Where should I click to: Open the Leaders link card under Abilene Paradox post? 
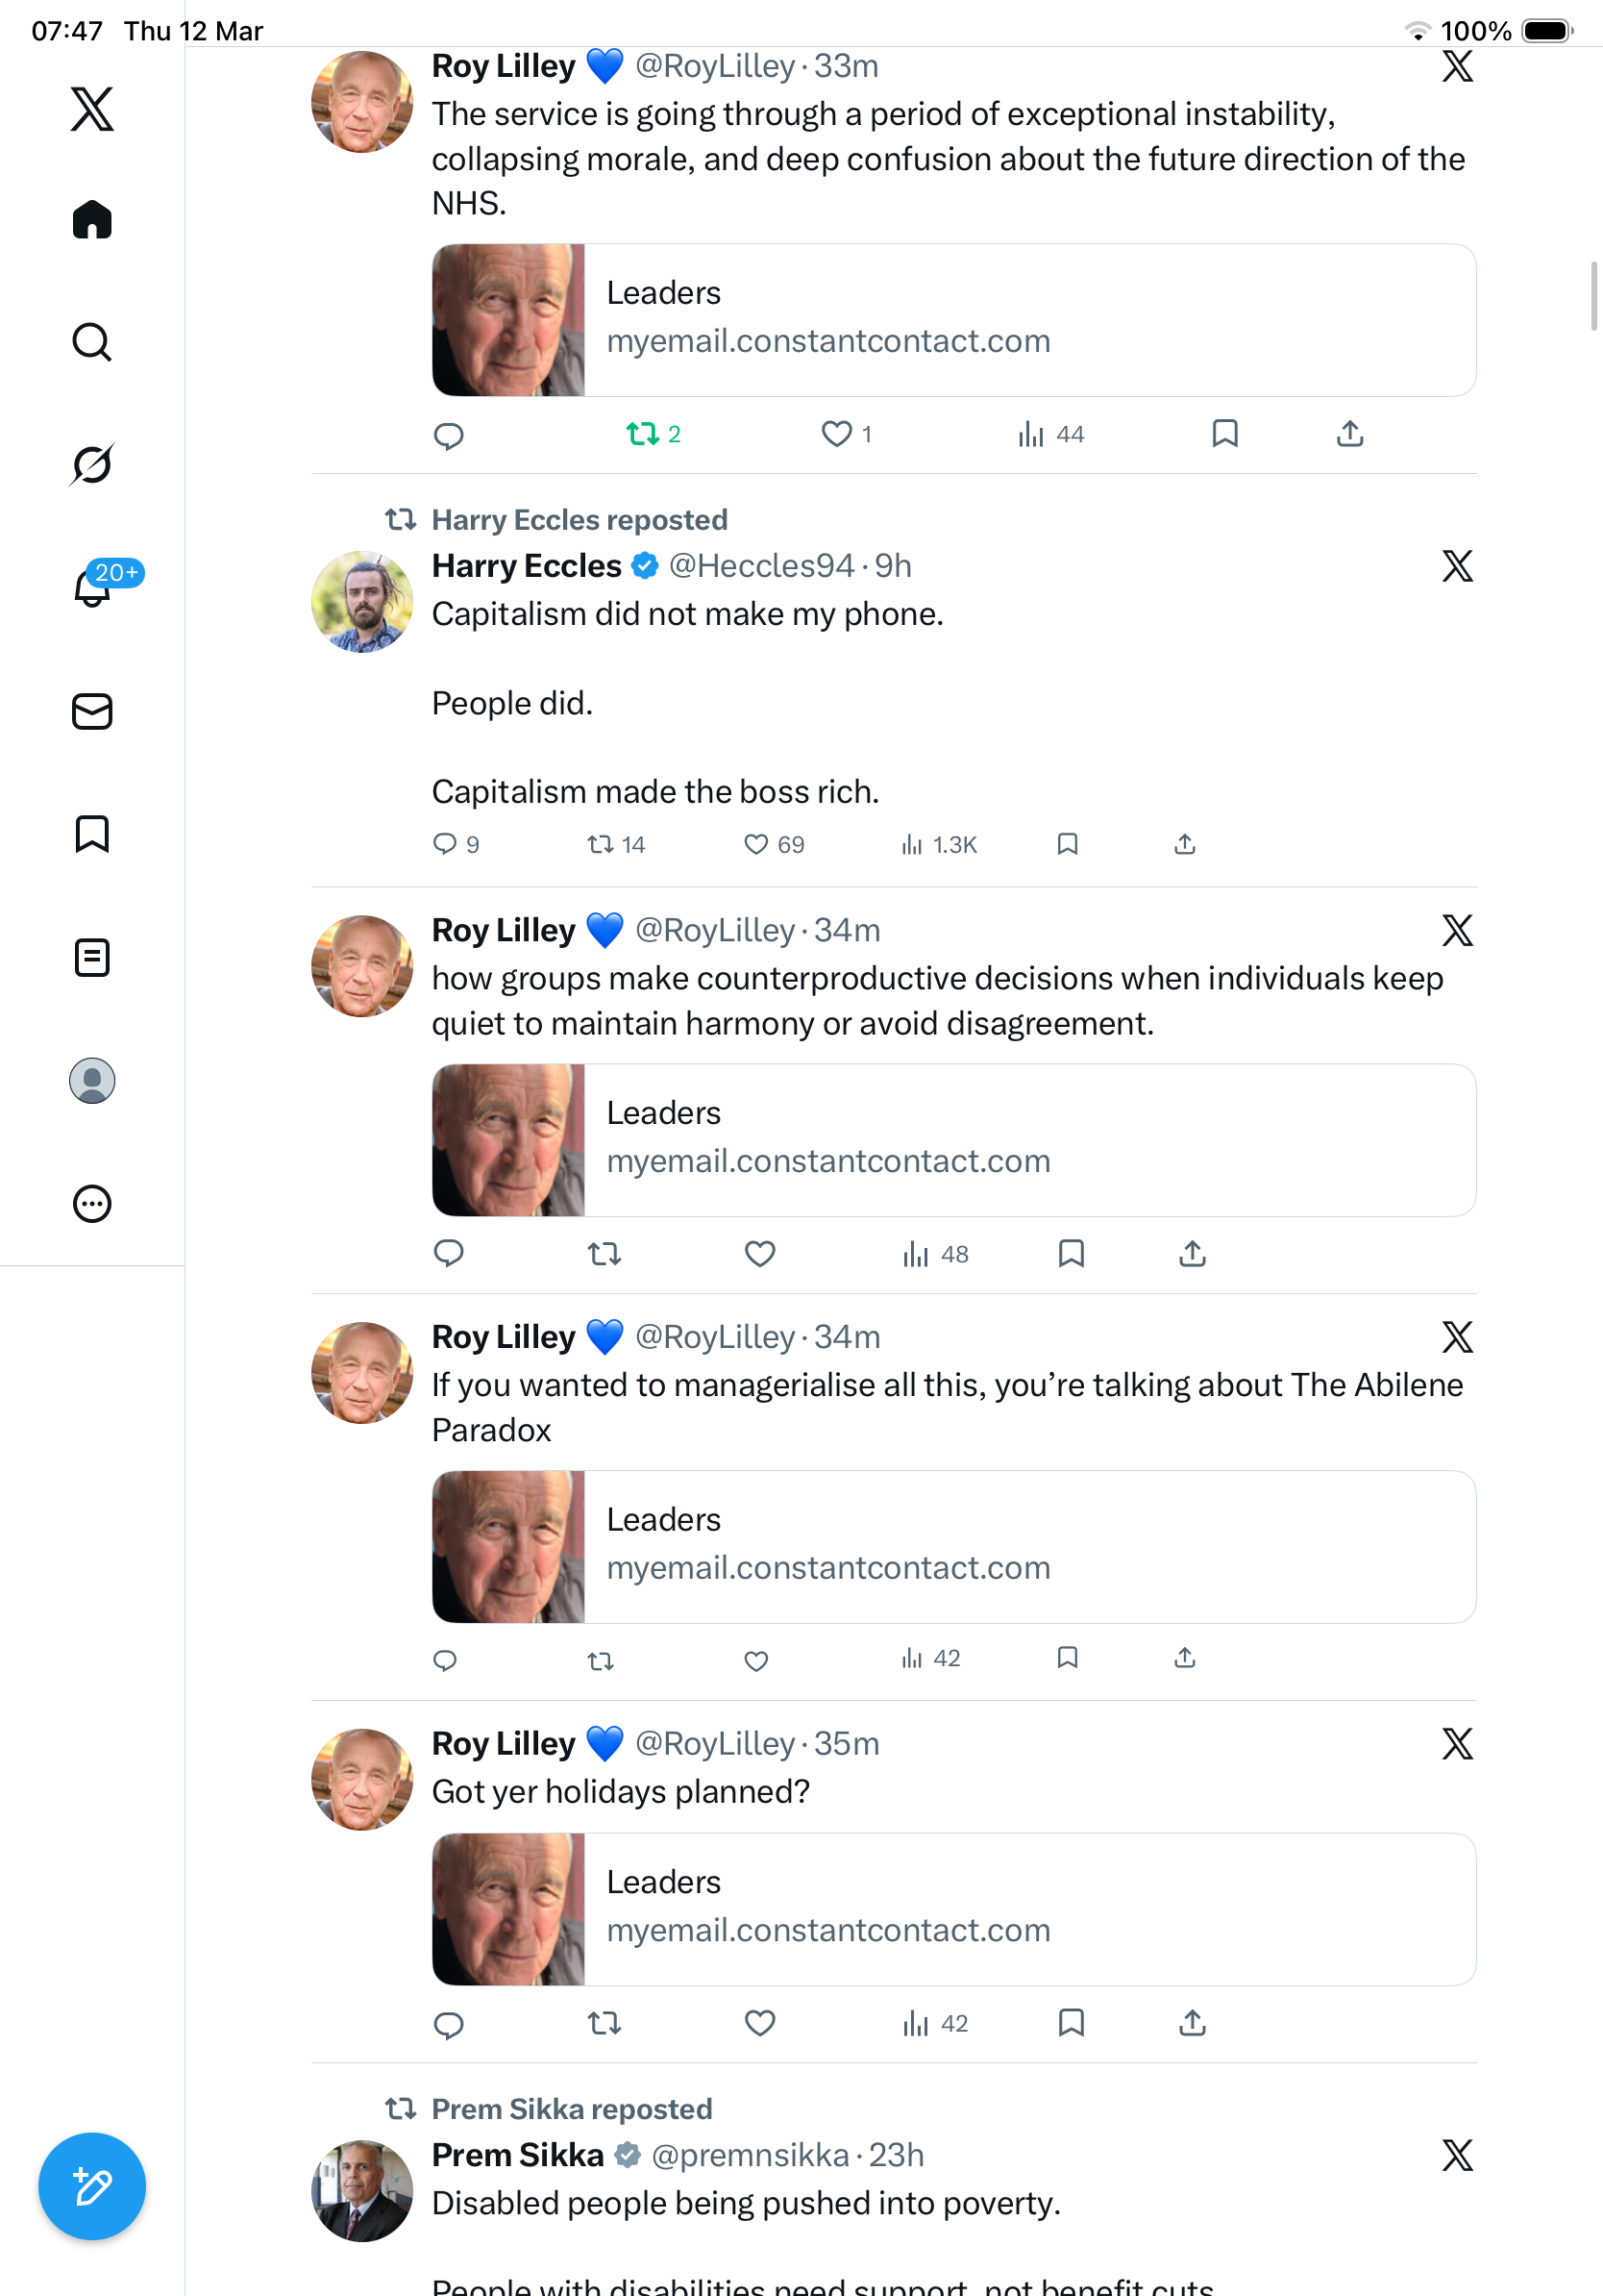(954, 1547)
